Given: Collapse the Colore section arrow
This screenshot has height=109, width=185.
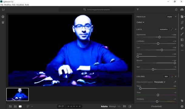Looking at the screenshot, I should pyautogui.click(x=176, y=76).
